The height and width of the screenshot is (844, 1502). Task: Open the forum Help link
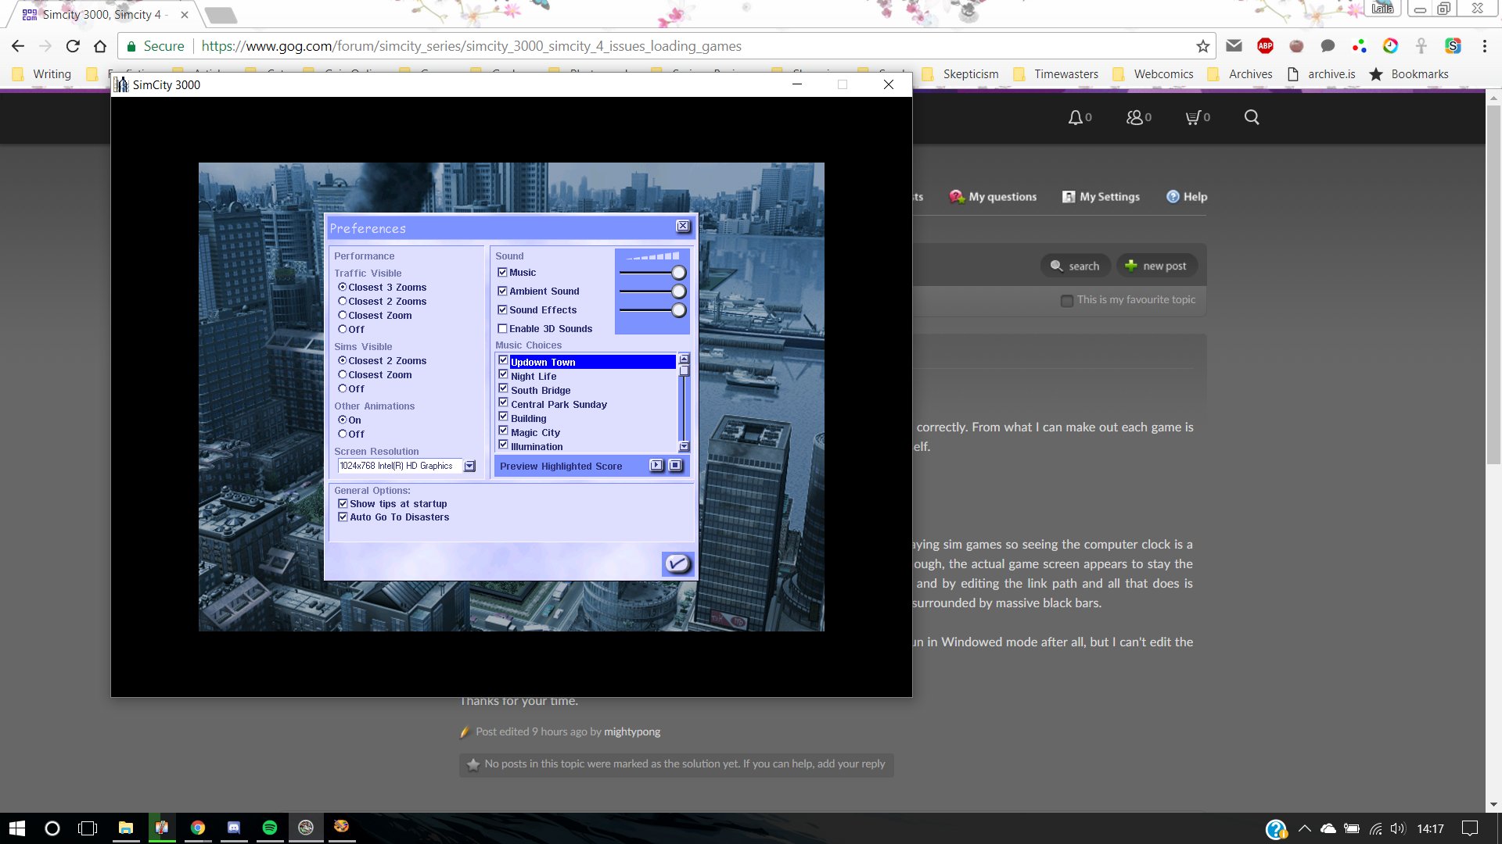coord(1187,197)
